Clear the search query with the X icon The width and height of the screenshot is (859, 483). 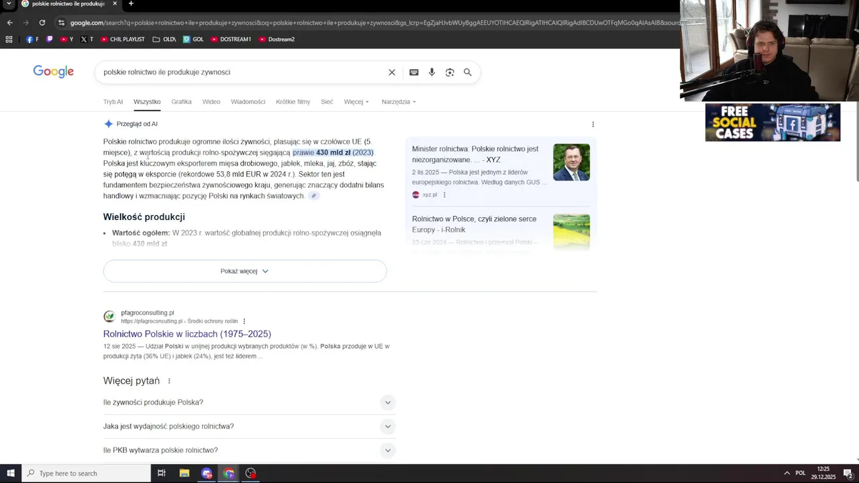click(x=392, y=72)
